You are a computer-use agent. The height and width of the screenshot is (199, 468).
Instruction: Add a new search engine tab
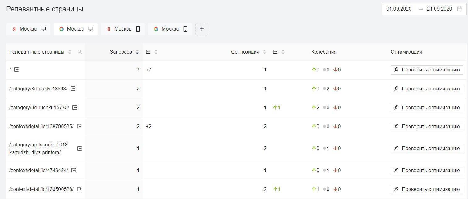[x=202, y=29]
